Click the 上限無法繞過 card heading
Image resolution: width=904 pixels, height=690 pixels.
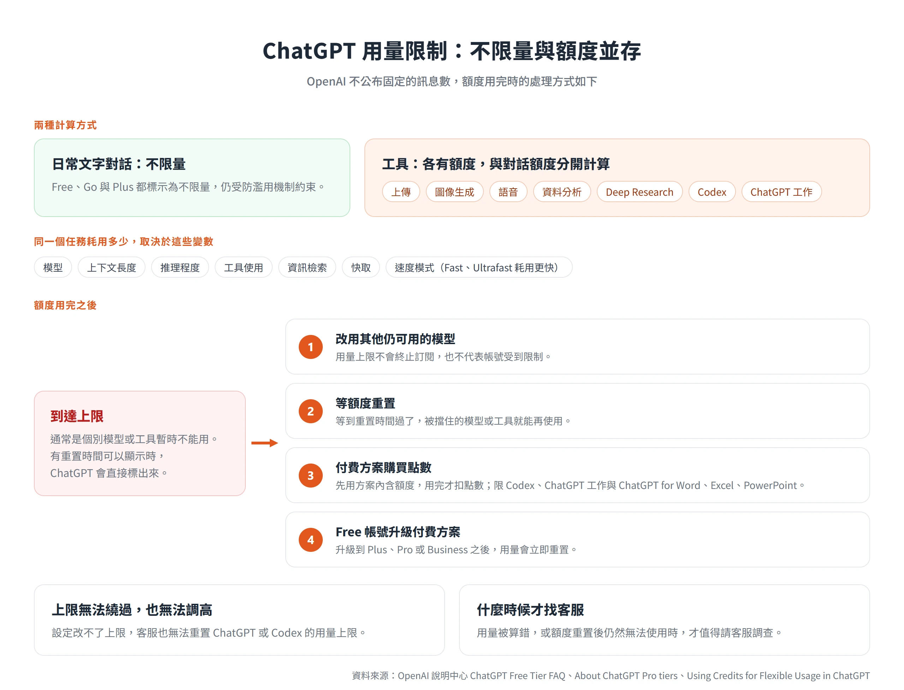(x=132, y=610)
